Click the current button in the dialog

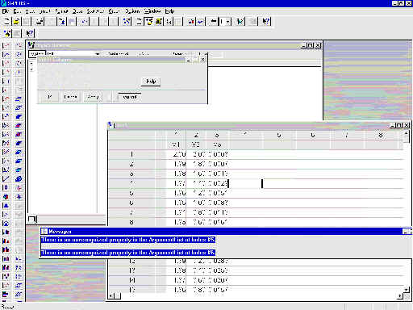click(x=130, y=97)
